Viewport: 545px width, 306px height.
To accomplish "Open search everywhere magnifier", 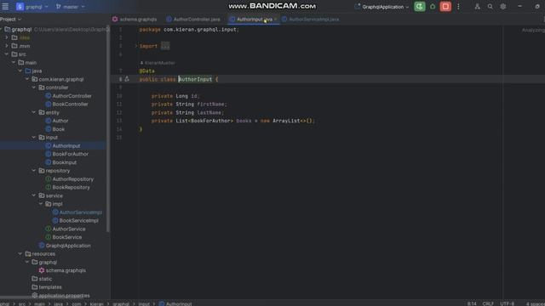I will [490, 7].
